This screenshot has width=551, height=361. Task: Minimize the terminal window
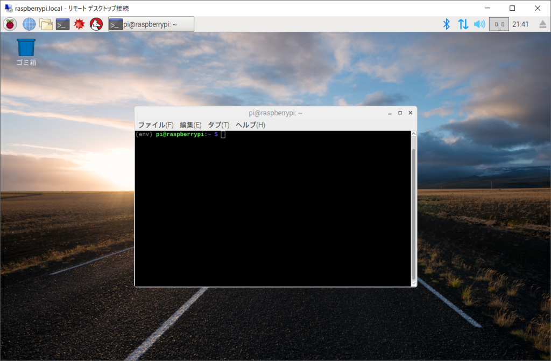390,113
